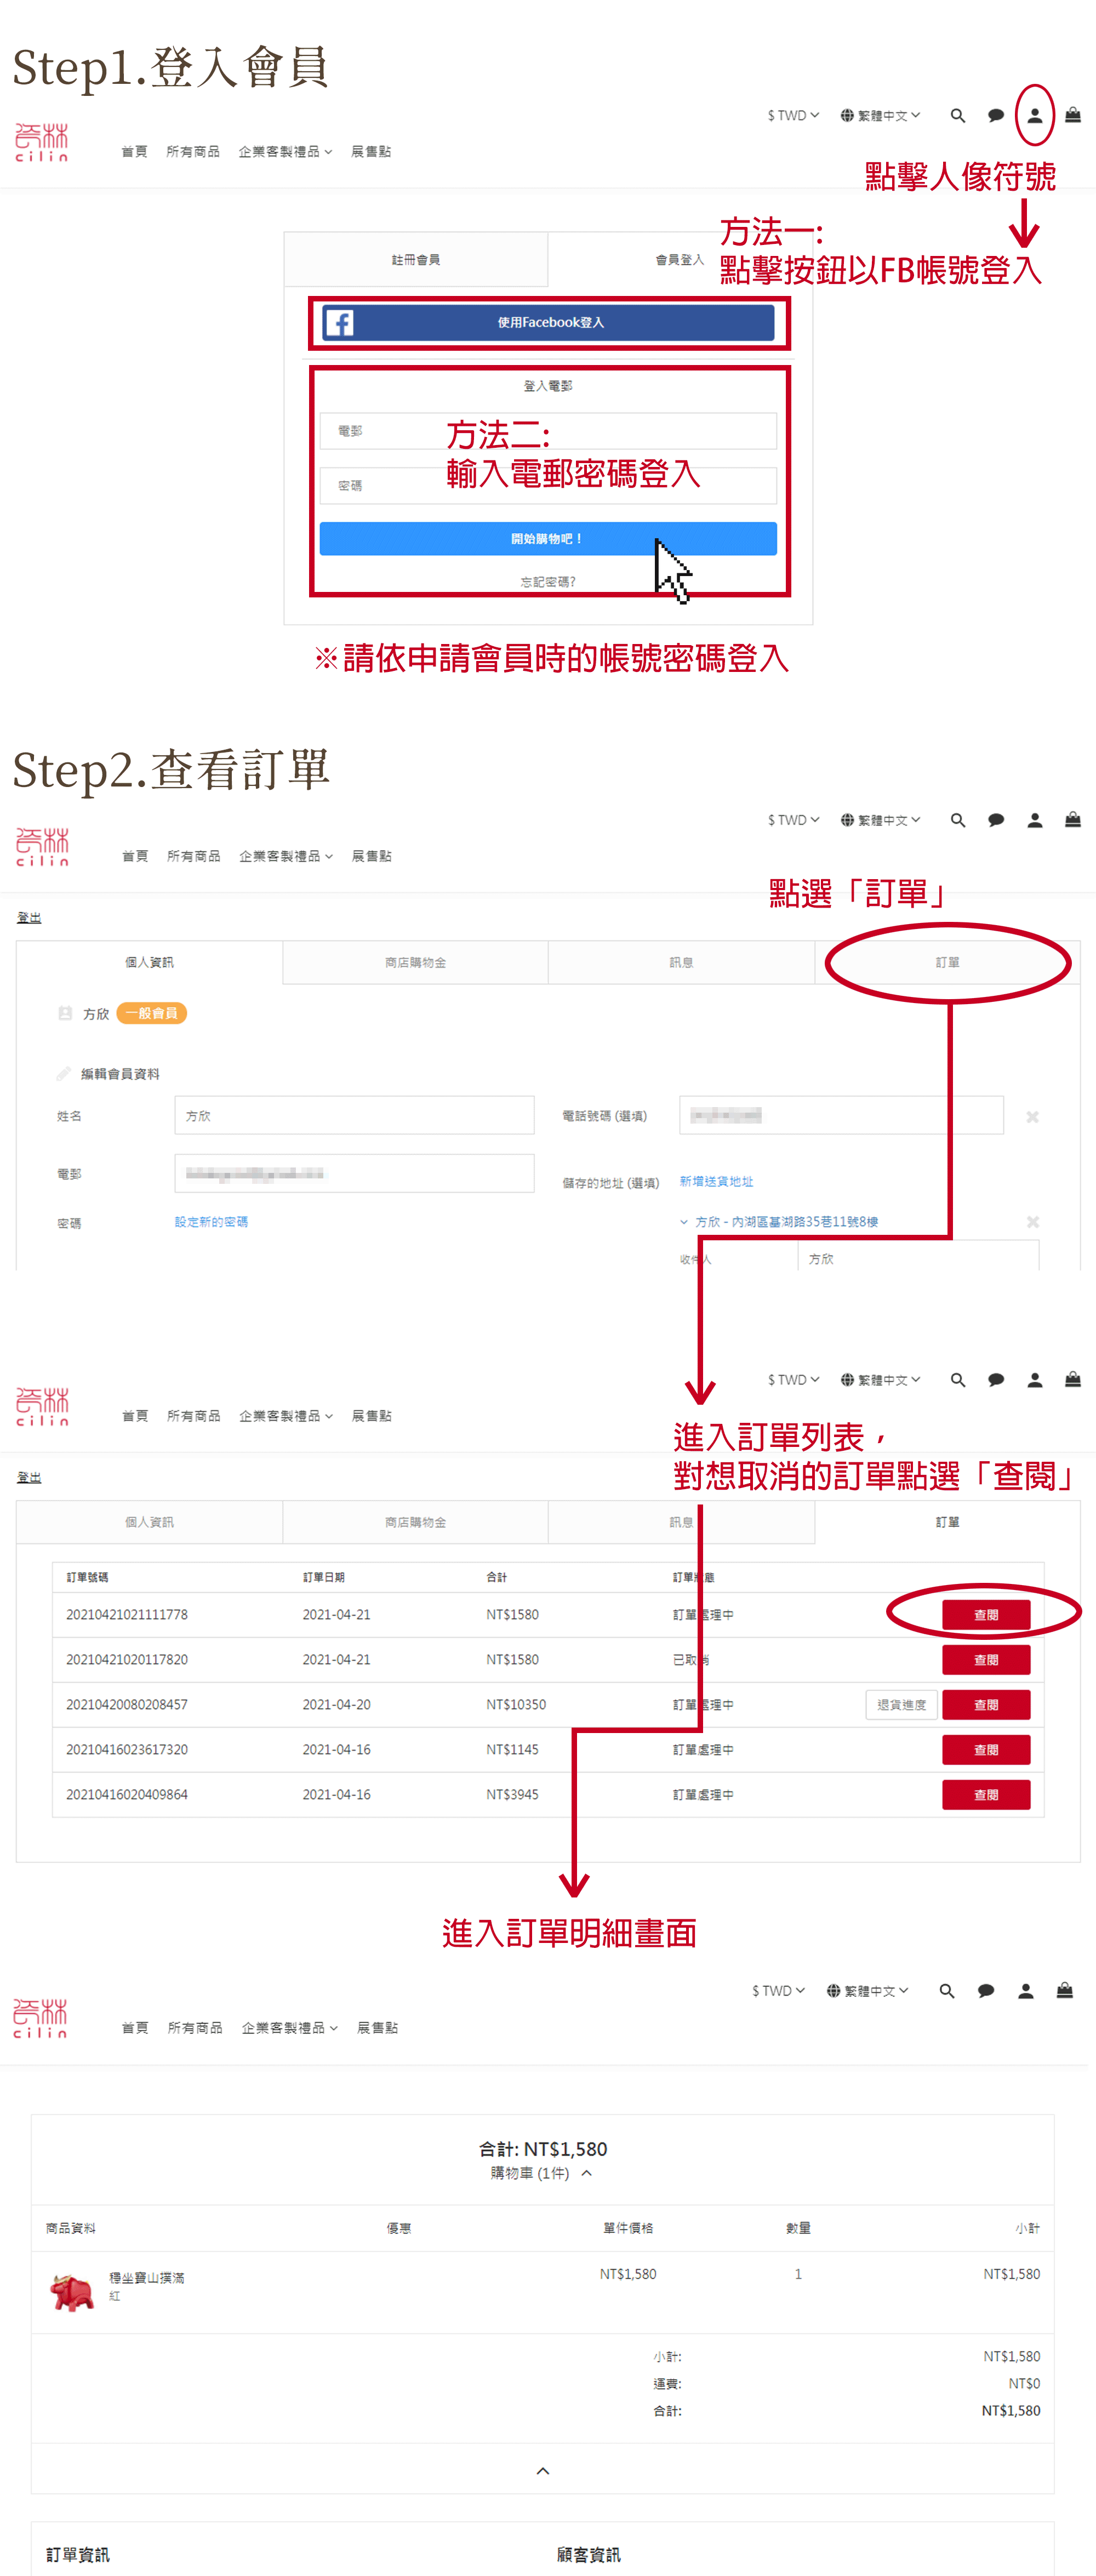The width and height of the screenshot is (1096, 2576).
Task: Click the circled user account icon
Action: pos(1034,116)
